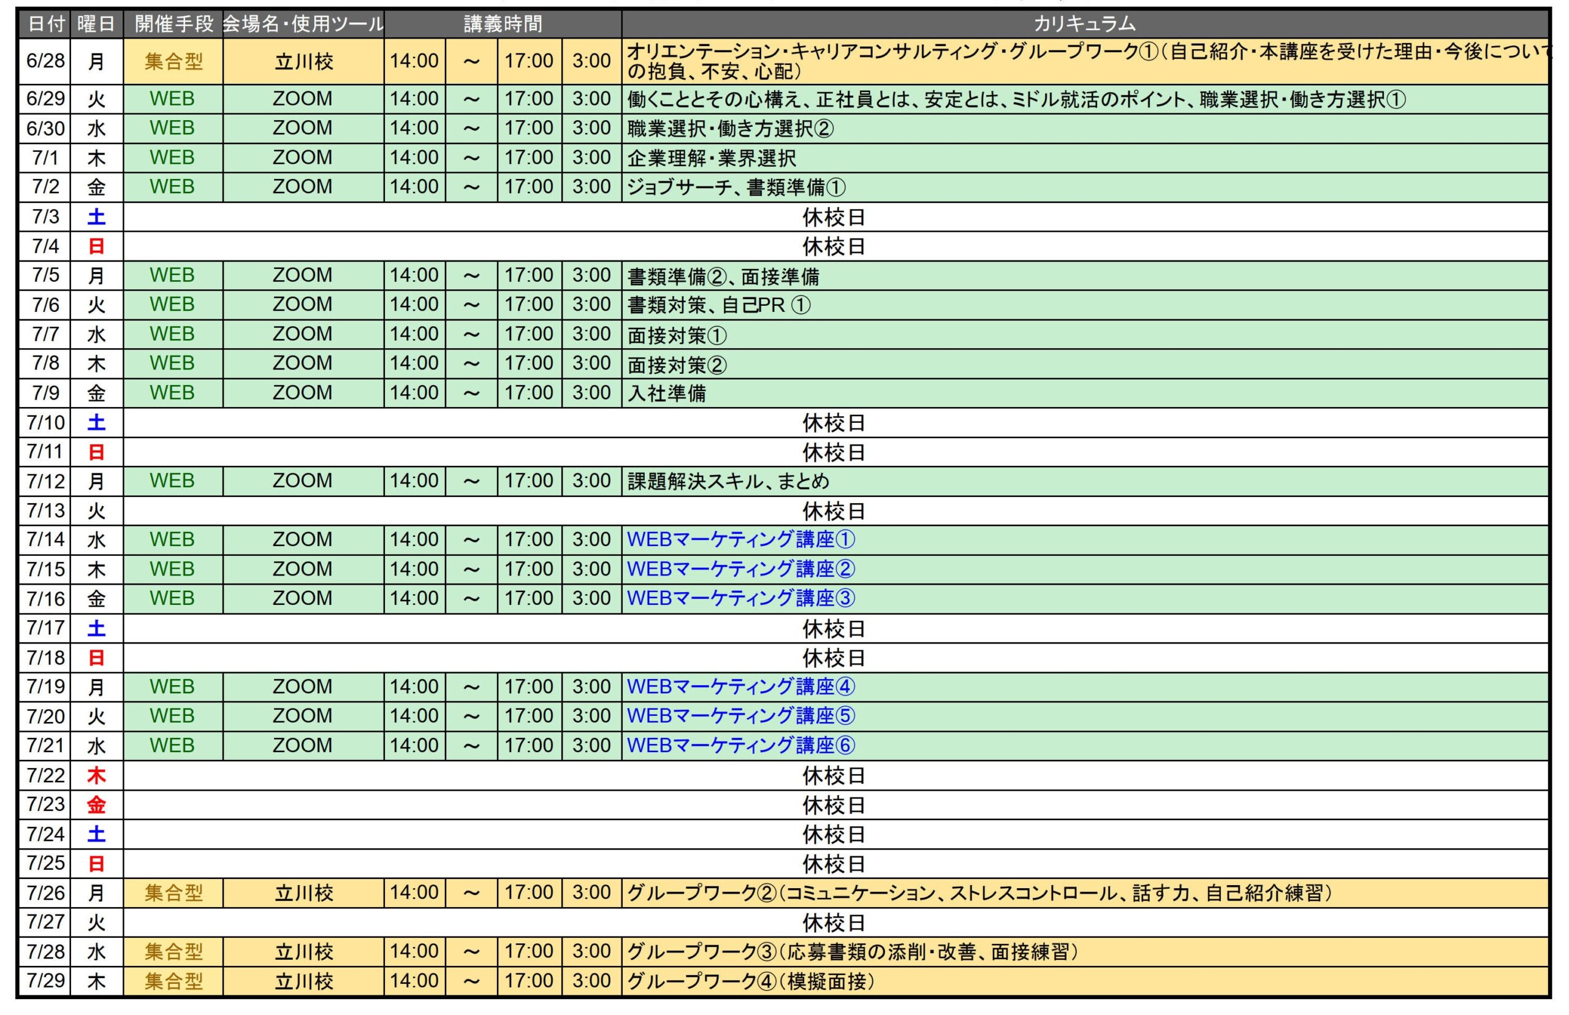Viewport: 1569px width, 1015px height.
Task: Click the 会場名・使用ツール header
Action: 303,25
